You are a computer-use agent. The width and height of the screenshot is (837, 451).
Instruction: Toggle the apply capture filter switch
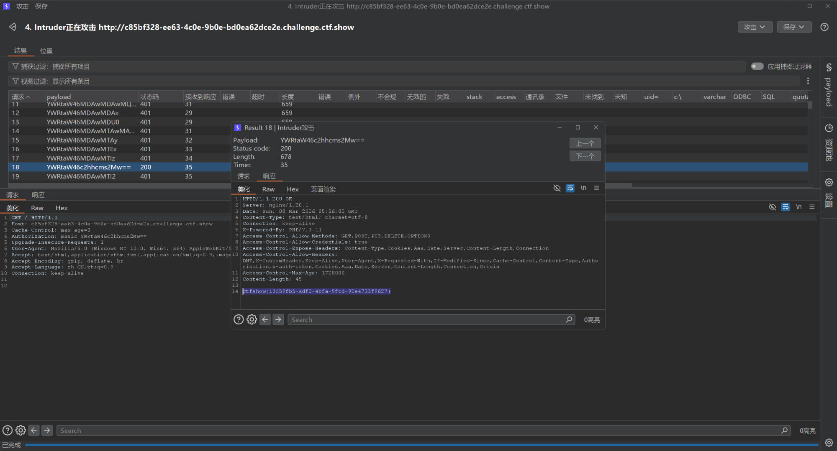coord(757,66)
